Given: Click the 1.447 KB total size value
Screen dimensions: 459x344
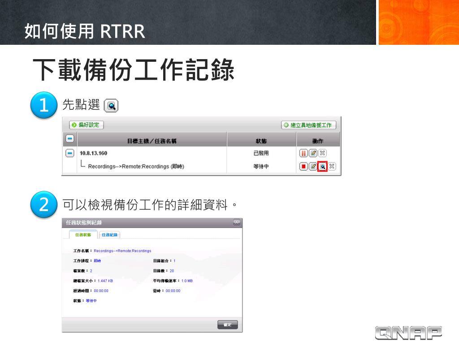Looking at the screenshot, I should pos(105,281).
